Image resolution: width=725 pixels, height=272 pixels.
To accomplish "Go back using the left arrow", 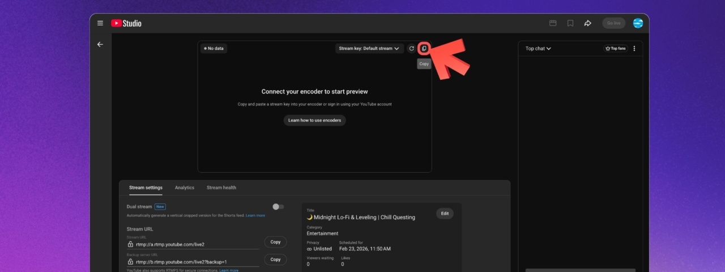I will pos(100,44).
